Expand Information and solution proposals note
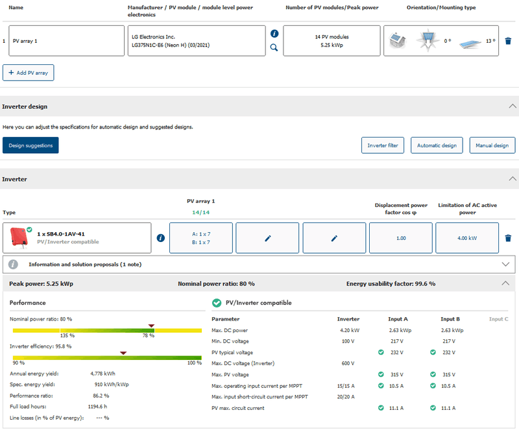The height and width of the screenshot is (432, 519). pos(506,264)
